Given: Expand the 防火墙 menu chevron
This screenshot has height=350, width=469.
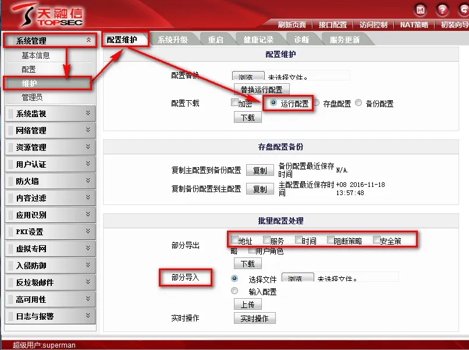Looking at the screenshot, I should click(88, 180).
